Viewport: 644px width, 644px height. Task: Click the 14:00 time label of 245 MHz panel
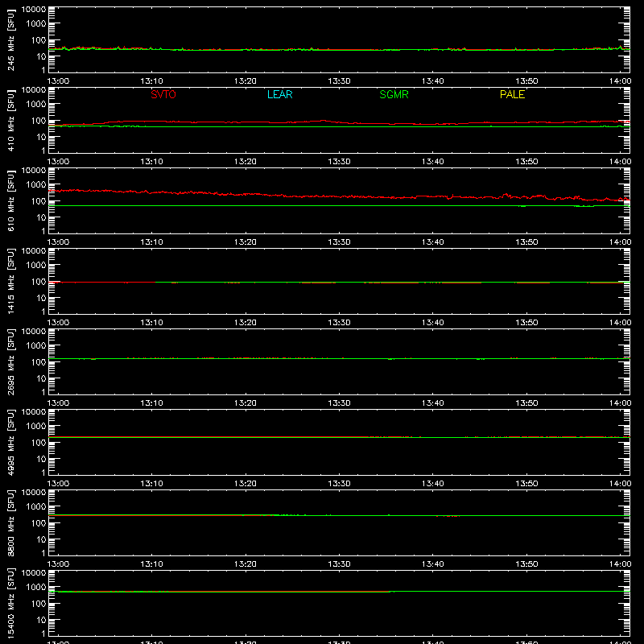point(620,81)
